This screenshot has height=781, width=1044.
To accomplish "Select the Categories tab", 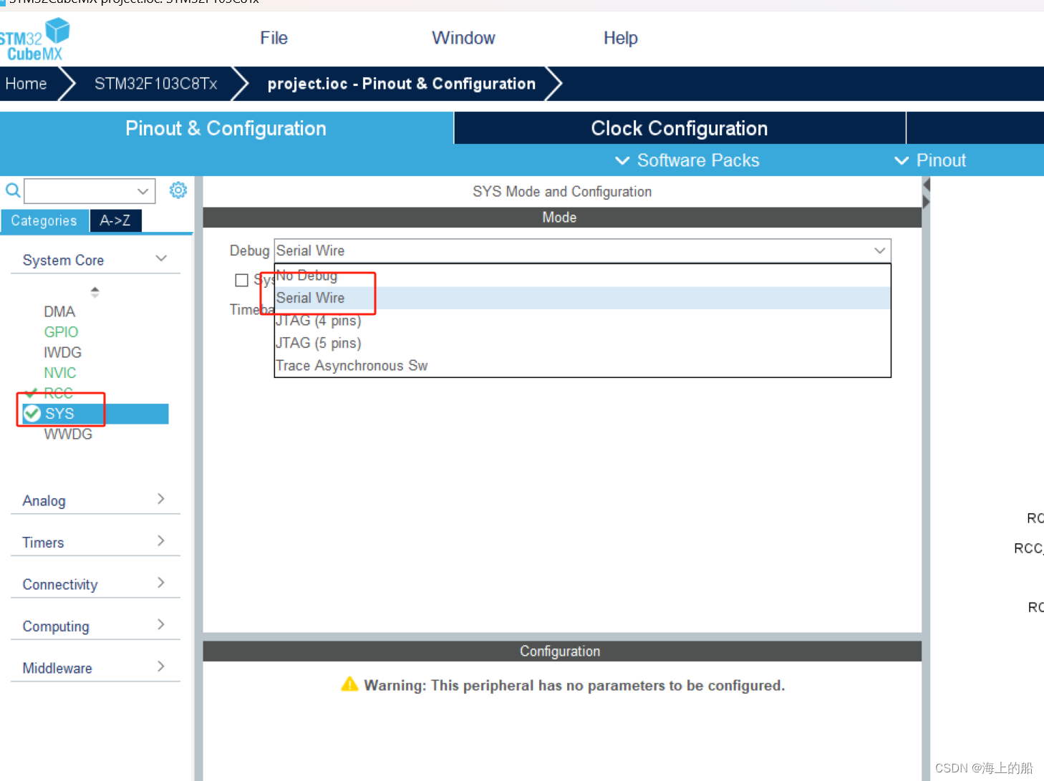I will click(x=44, y=220).
